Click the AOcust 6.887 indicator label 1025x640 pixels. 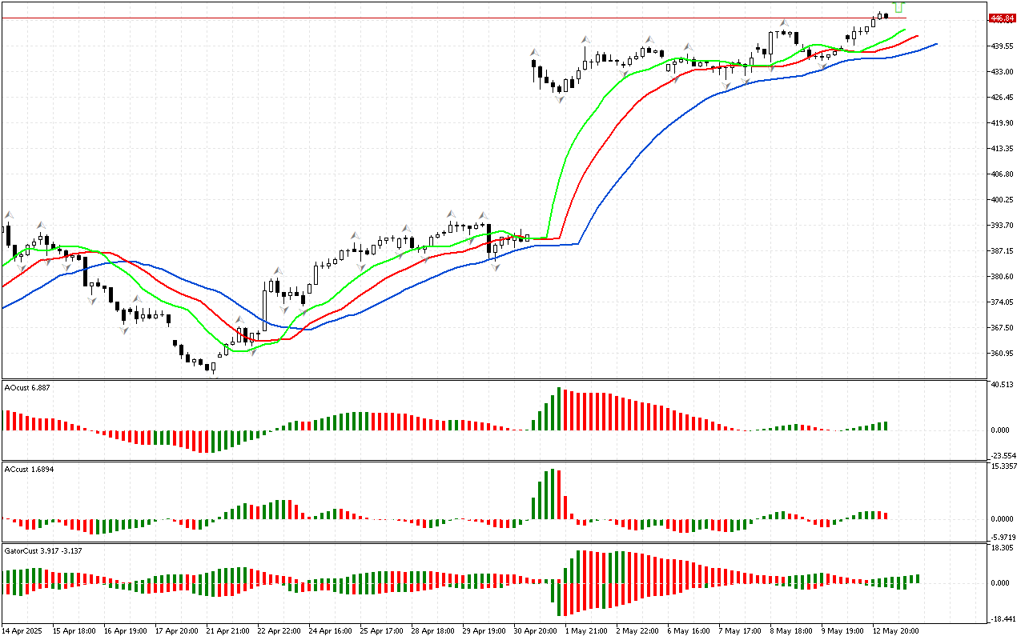(28, 387)
